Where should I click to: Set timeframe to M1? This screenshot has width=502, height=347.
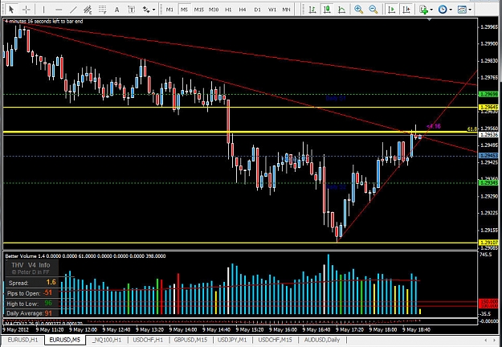169,10
